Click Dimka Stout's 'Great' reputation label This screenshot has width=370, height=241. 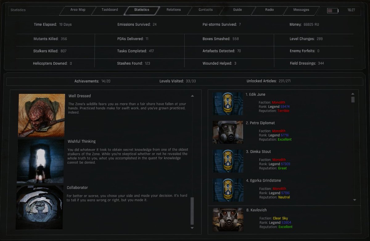click(282, 168)
